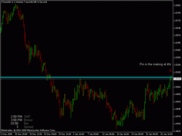Click the time label 19 Jan 08:00
Image resolution: width=182 pixels, height=136 pixels.
pyautogui.click(x=137, y=134)
